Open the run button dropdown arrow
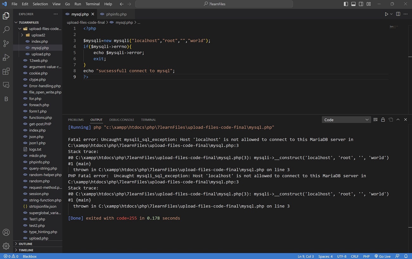Image resolution: width=412 pixels, height=259 pixels. coord(391,14)
